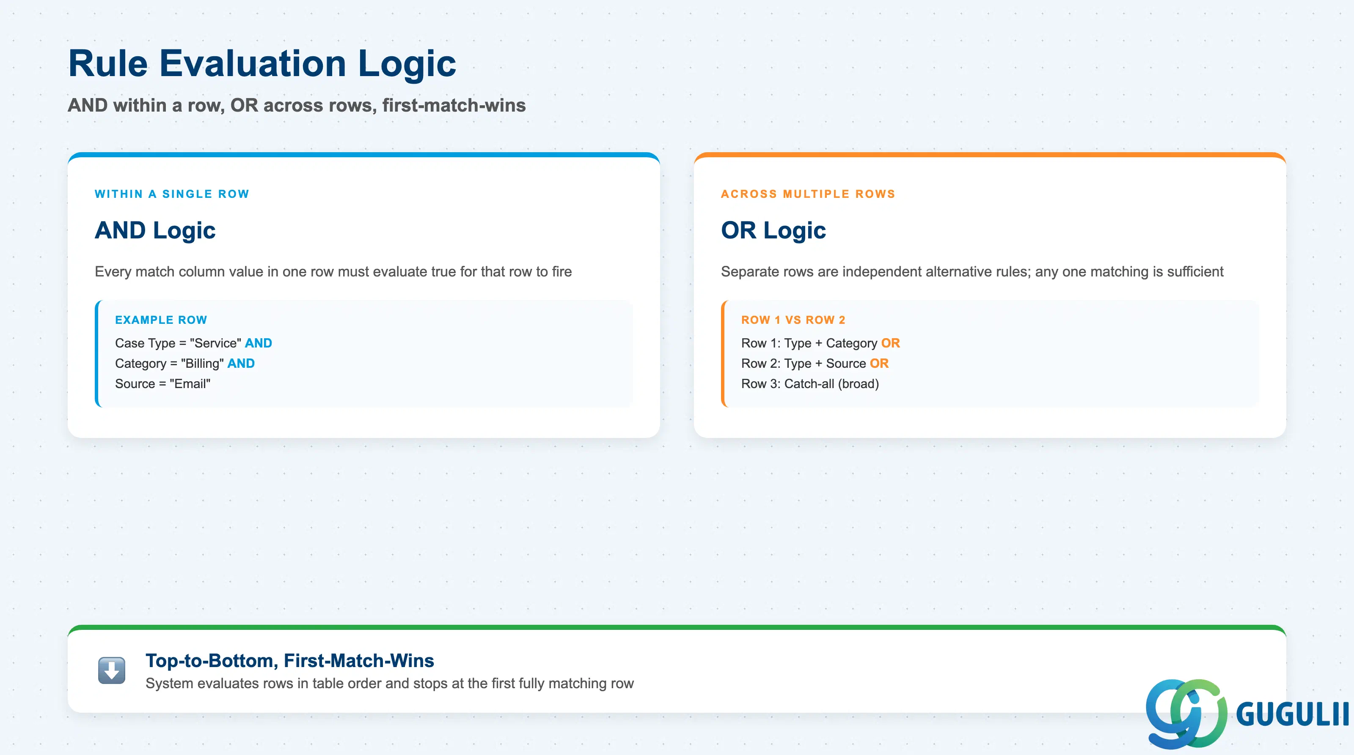Click the "Rule Evaluation Logic" title
This screenshot has height=755, width=1354.
pos(262,63)
